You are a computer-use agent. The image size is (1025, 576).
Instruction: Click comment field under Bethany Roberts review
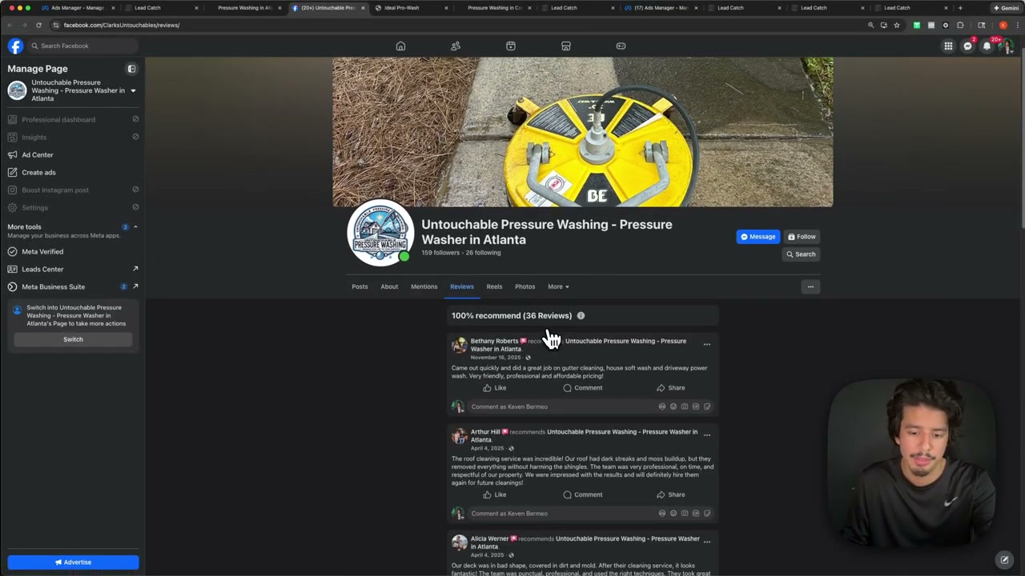[590, 406]
